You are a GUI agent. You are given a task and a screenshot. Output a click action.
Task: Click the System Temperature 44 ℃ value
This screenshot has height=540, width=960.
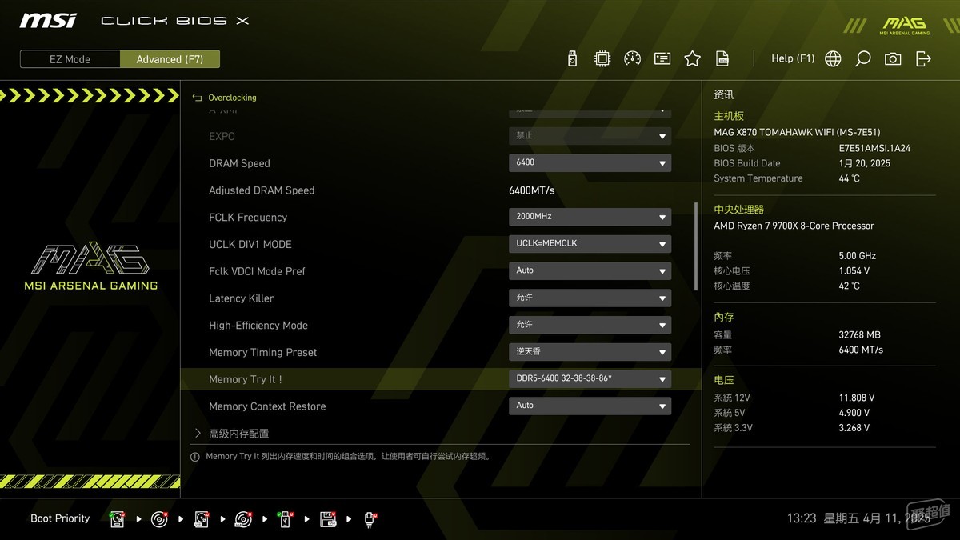pyautogui.click(x=849, y=178)
